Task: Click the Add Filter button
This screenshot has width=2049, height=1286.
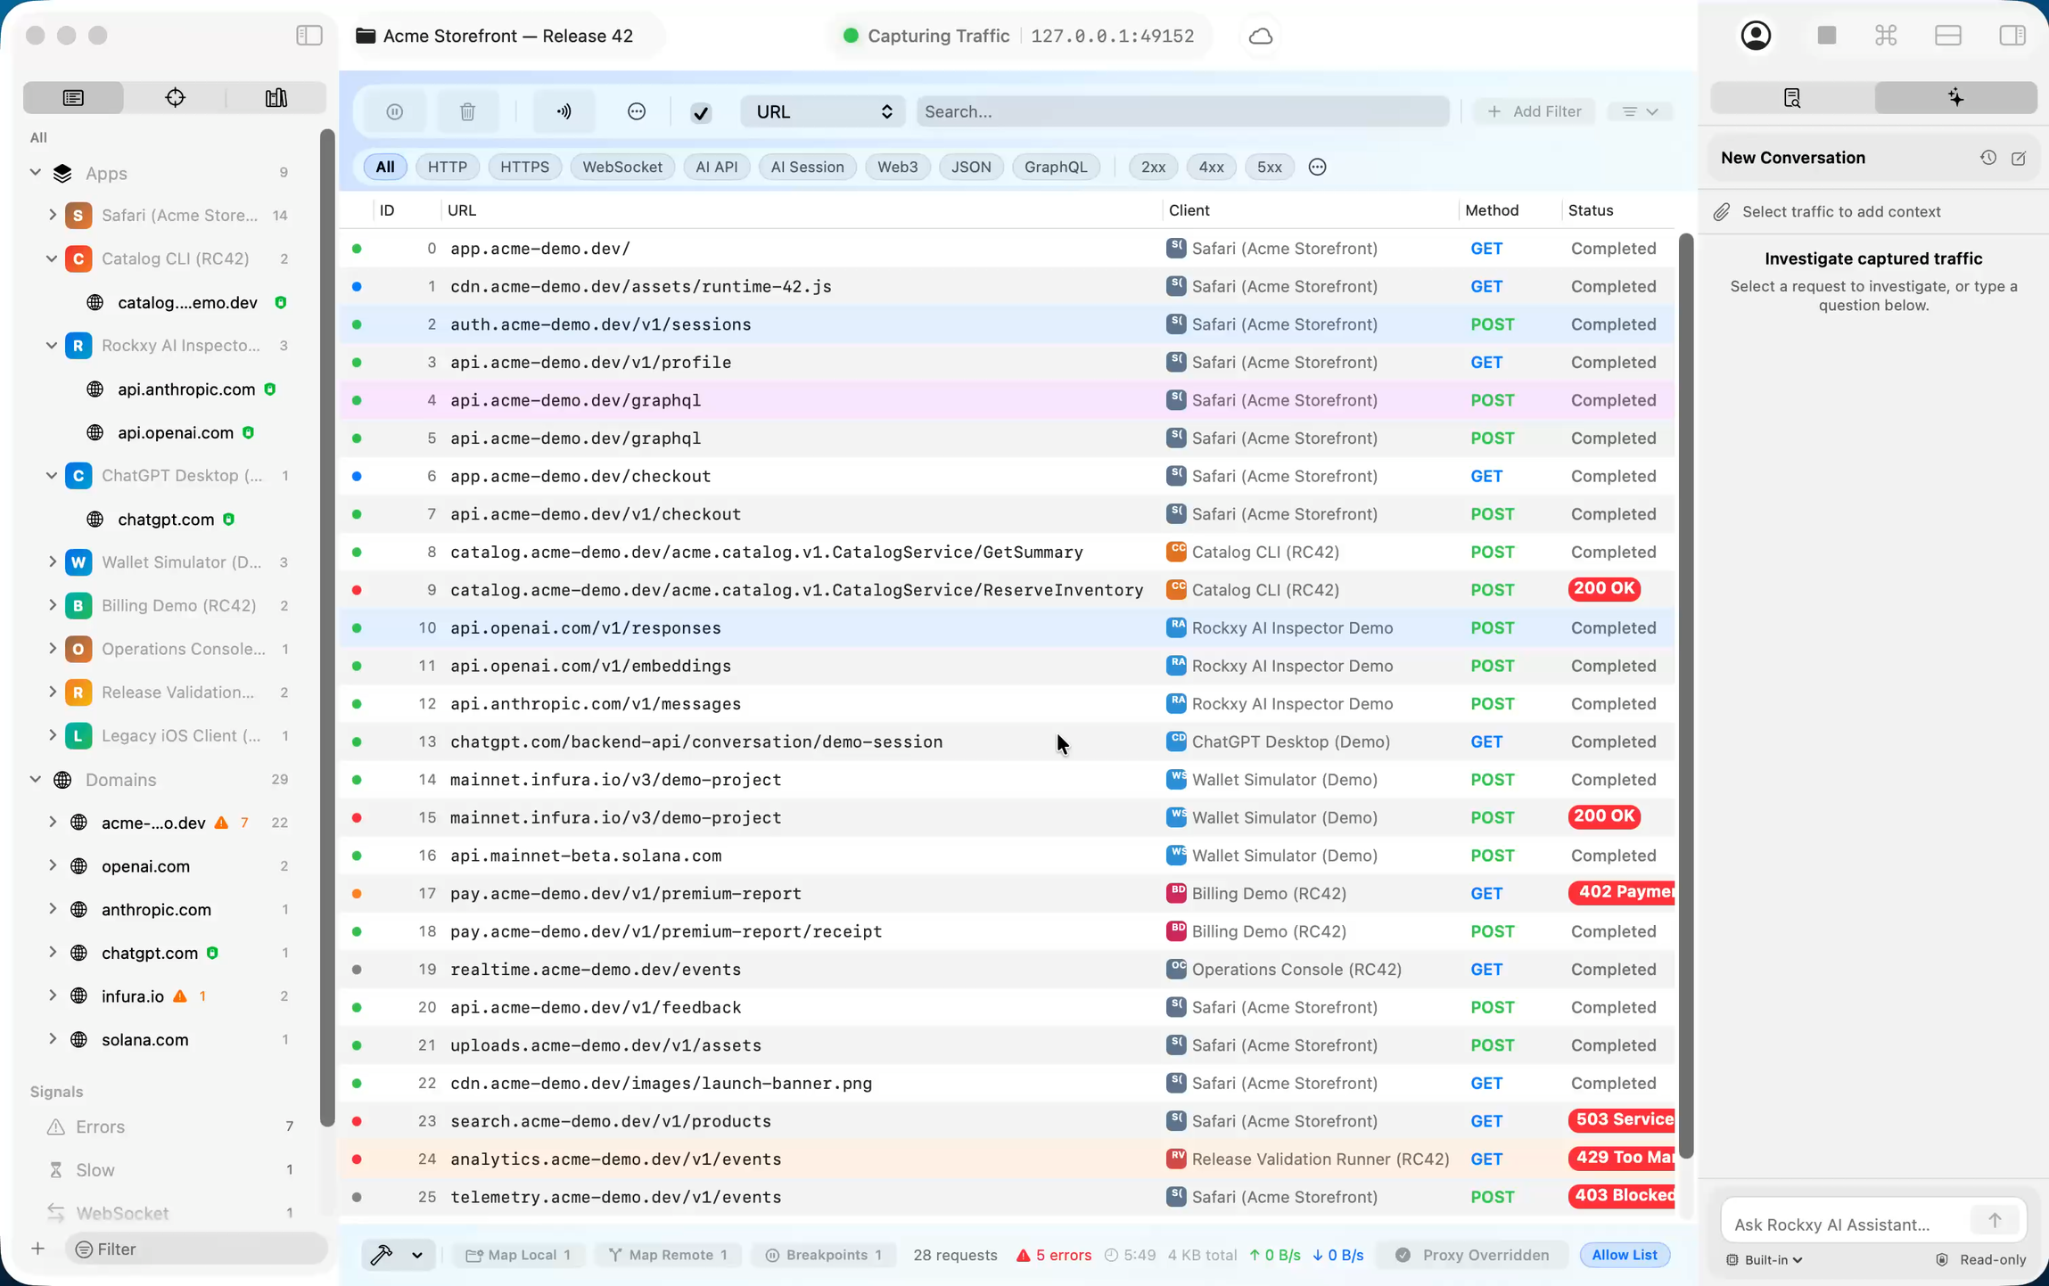Action: click(1534, 111)
